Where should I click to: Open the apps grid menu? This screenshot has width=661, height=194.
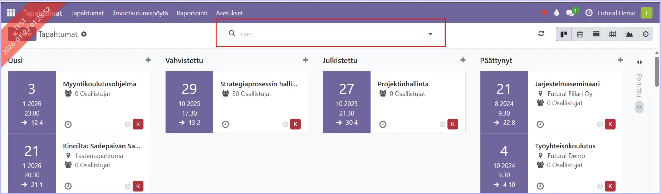11,13
